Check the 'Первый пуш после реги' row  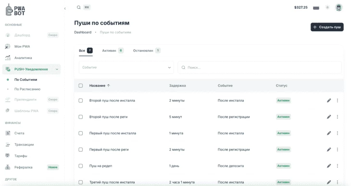(x=81, y=149)
